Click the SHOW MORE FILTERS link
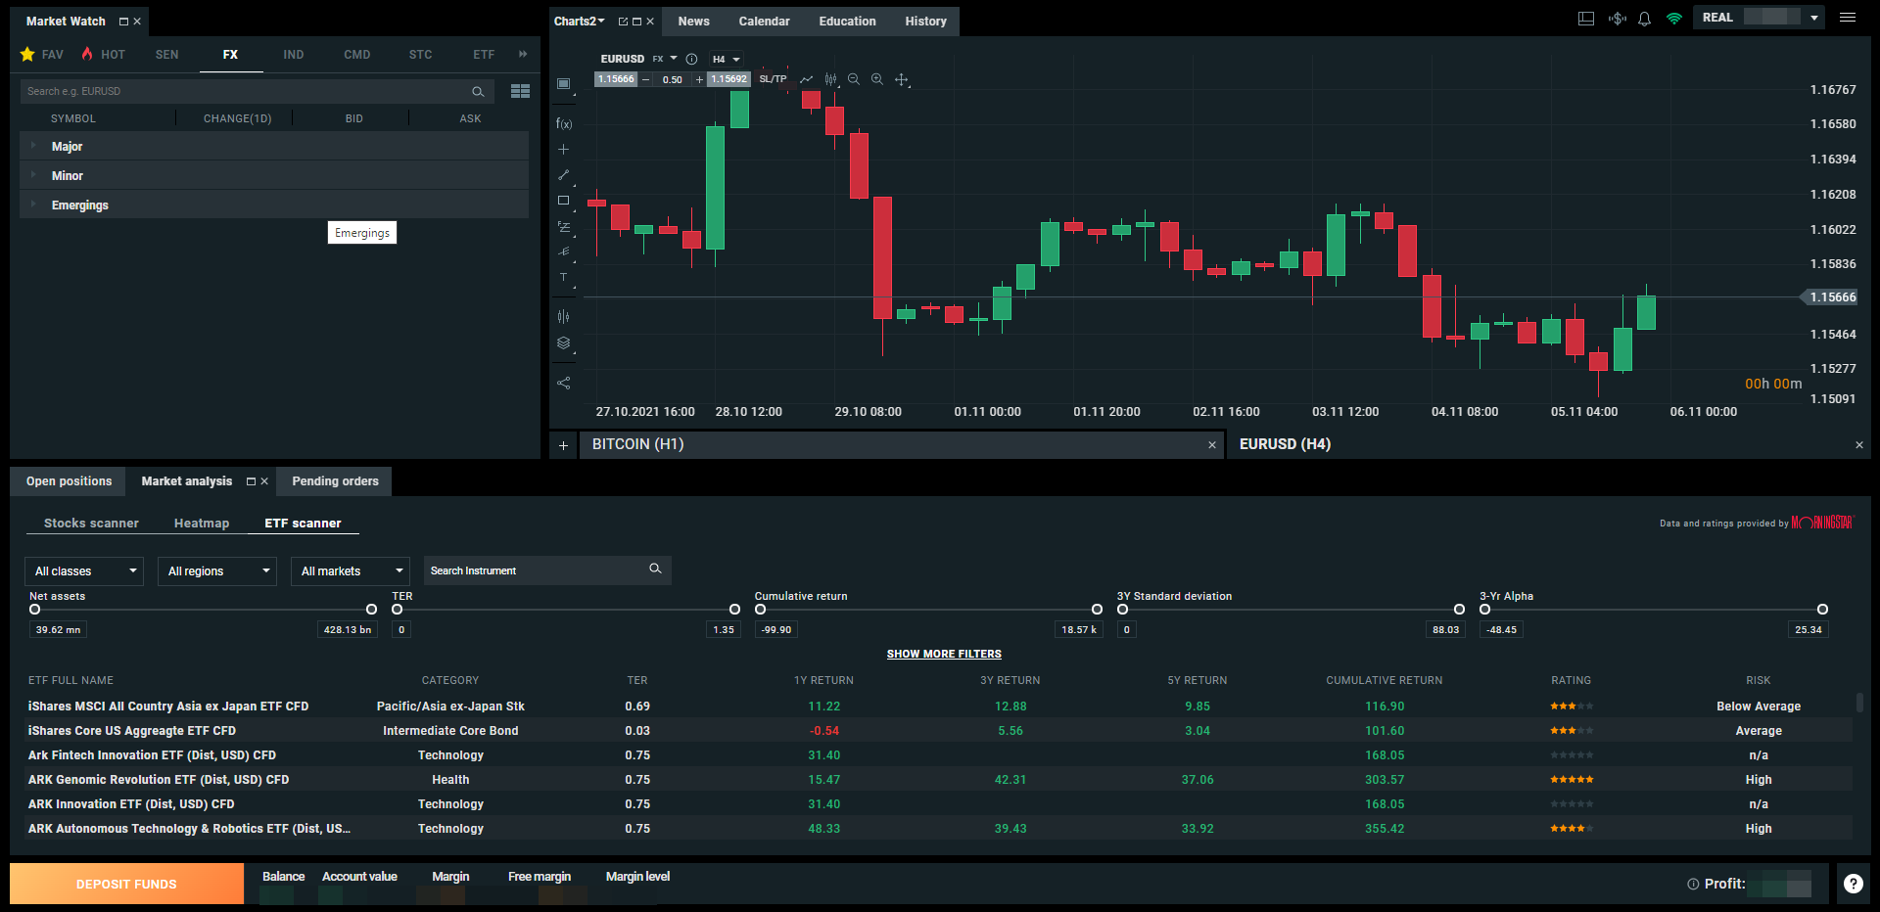 [944, 654]
